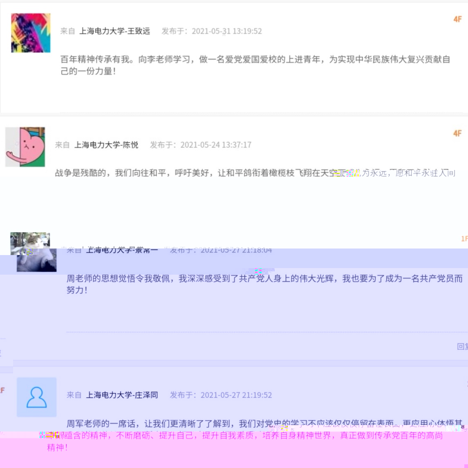
Task: Click the 来自 label before 上海电力大学-庄泽同
Action: coord(74,395)
